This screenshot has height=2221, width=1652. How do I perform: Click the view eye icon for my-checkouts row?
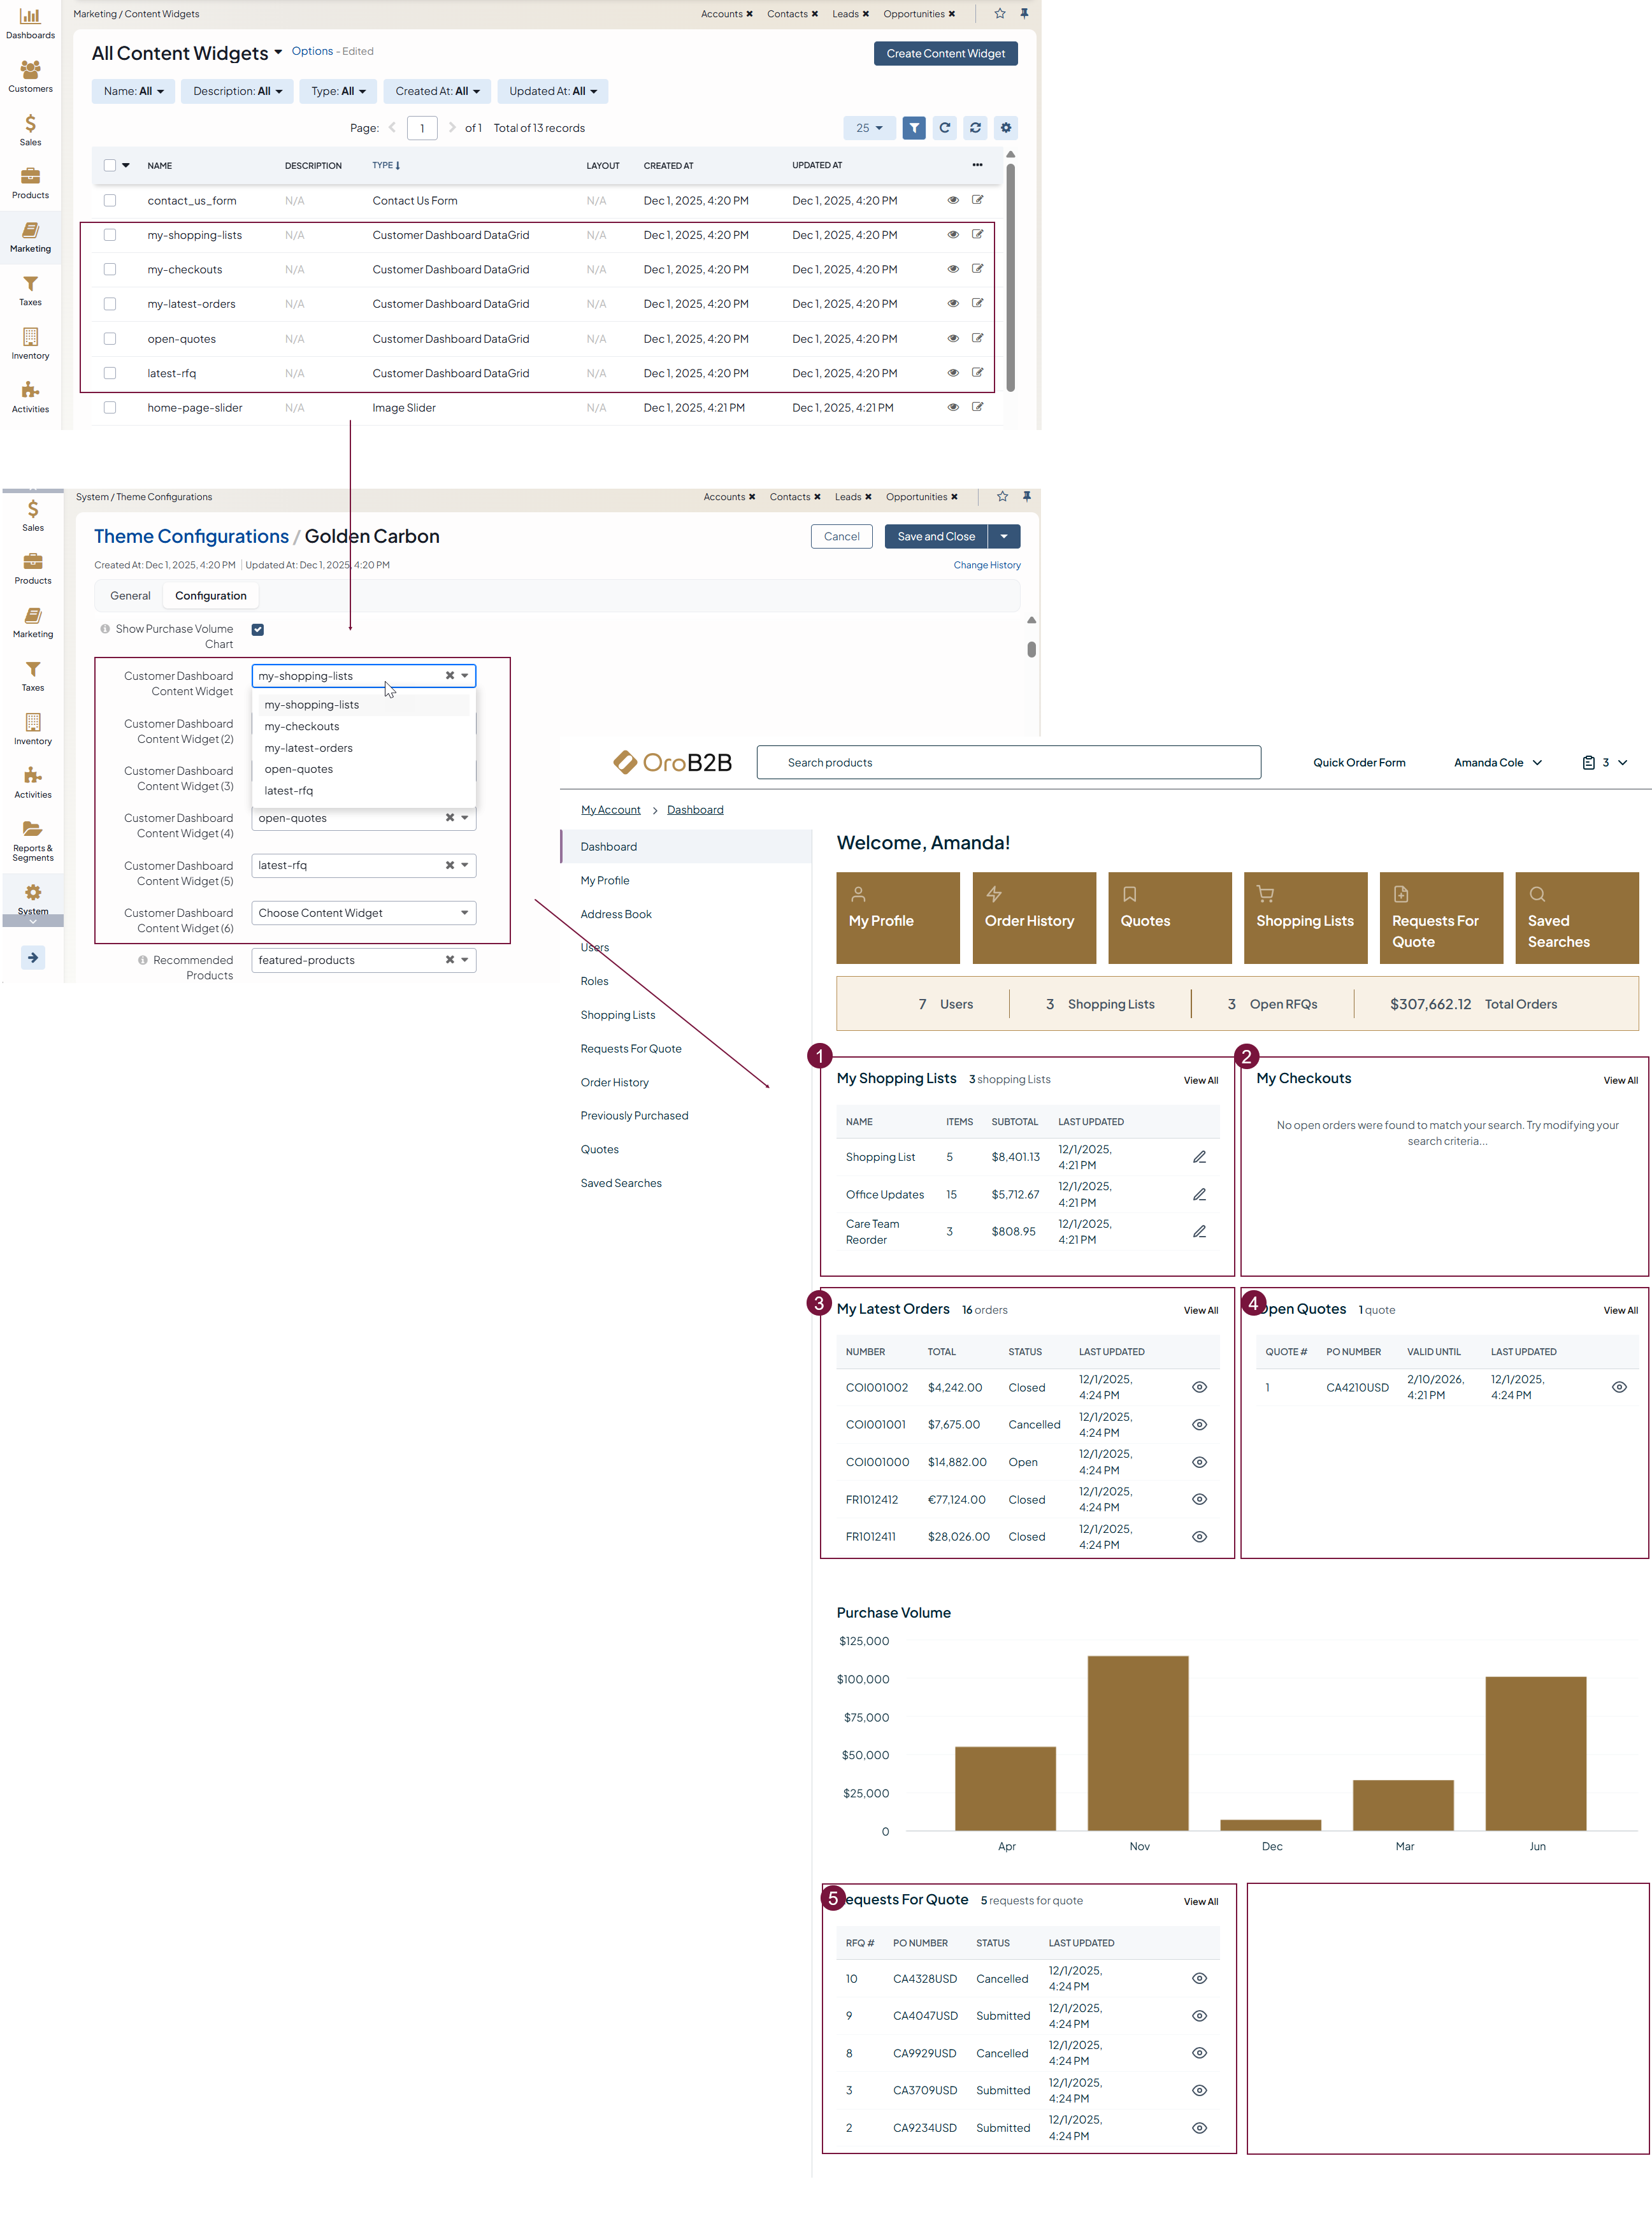(952, 269)
